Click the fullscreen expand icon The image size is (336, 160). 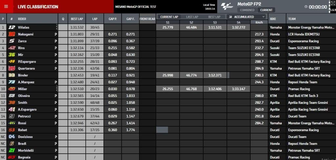[x=332, y=4]
